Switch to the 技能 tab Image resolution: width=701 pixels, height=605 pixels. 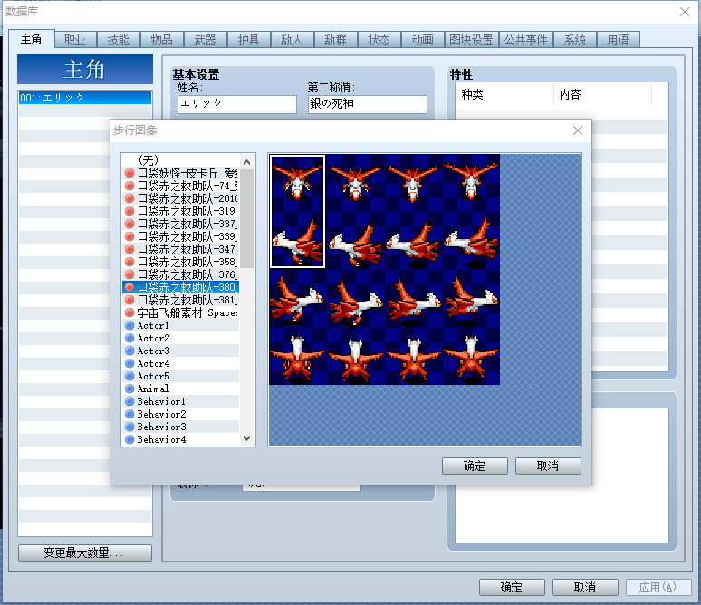(118, 40)
